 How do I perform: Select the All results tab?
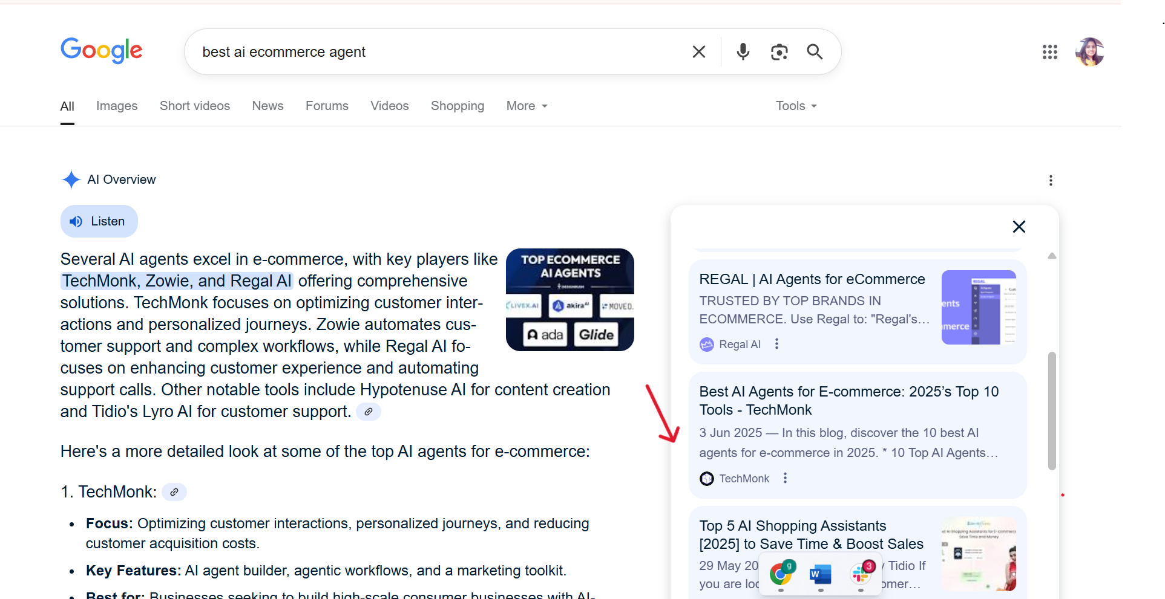pos(67,106)
